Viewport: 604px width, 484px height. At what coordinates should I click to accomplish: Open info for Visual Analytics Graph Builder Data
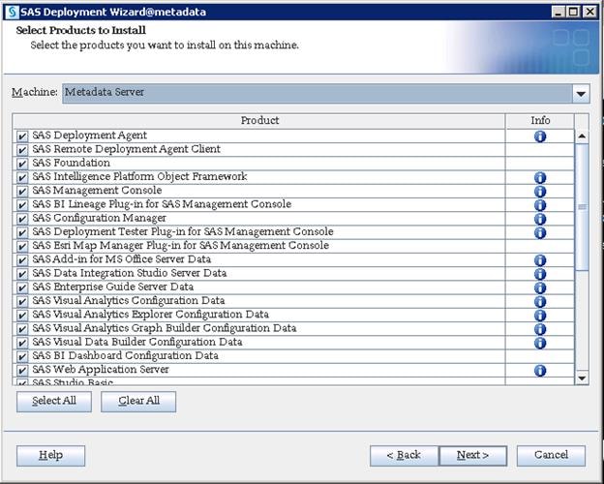click(x=540, y=329)
